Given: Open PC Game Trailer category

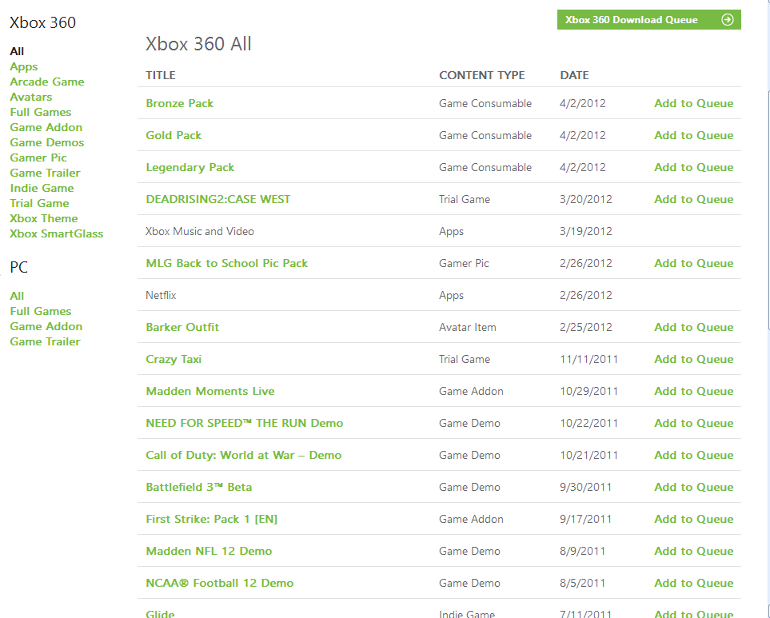Looking at the screenshot, I should tap(45, 341).
